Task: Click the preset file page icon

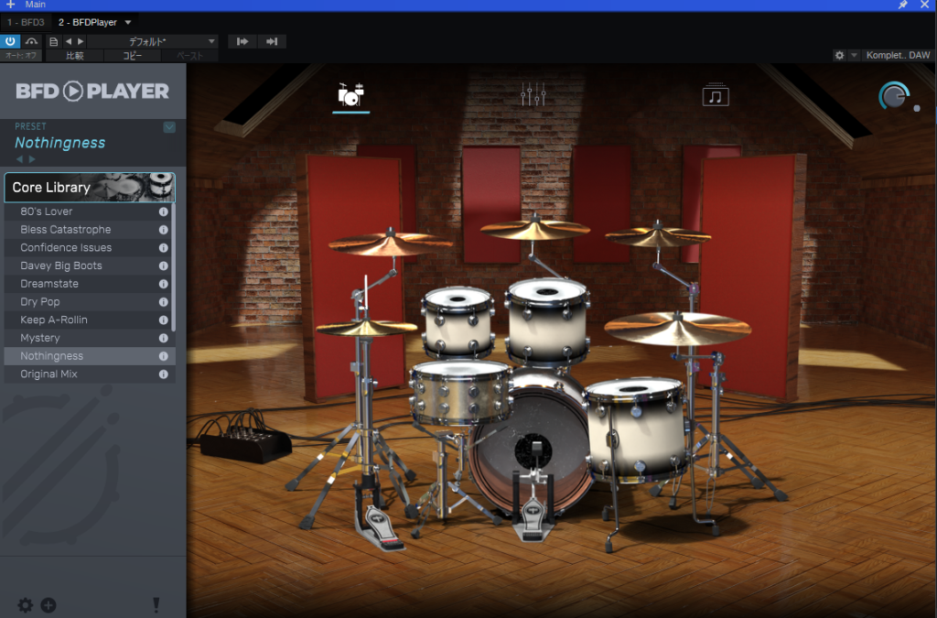Action: [53, 41]
